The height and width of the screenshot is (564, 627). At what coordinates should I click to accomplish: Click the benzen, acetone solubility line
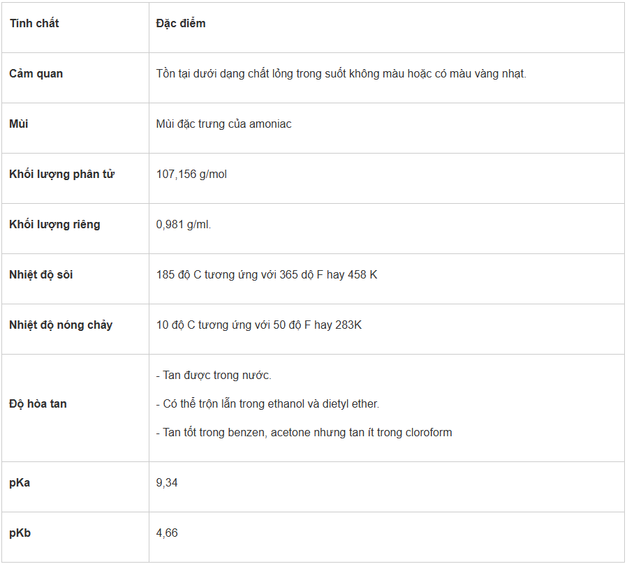(x=304, y=433)
